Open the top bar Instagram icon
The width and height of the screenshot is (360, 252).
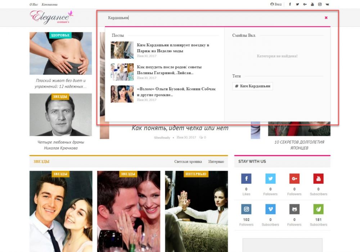(320, 4)
